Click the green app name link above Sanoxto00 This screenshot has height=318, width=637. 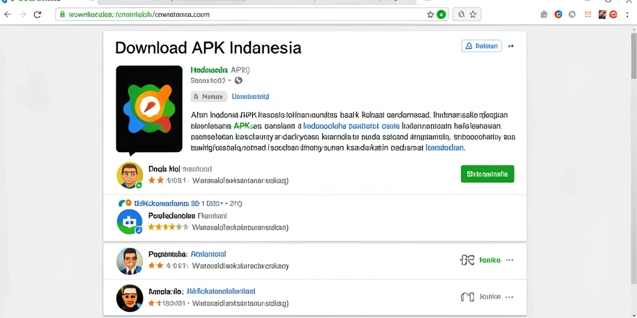click(209, 70)
